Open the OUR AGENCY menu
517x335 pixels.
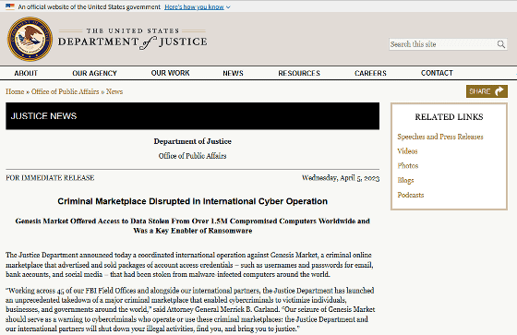pos(94,73)
